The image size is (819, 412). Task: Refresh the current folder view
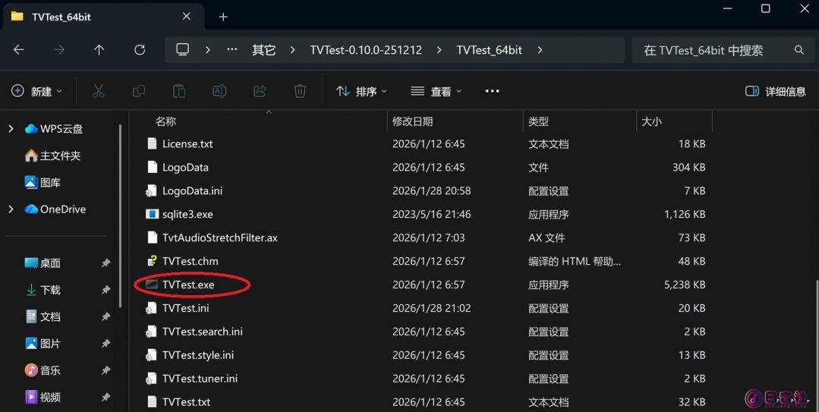(140, 50)
